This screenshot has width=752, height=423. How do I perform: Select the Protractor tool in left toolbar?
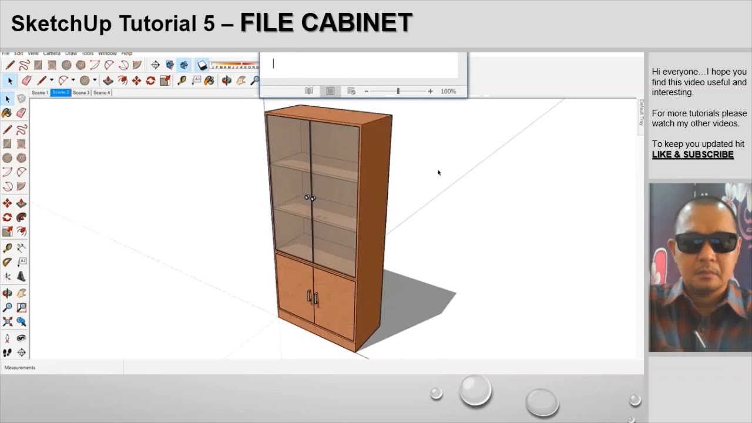pos(7,262)
